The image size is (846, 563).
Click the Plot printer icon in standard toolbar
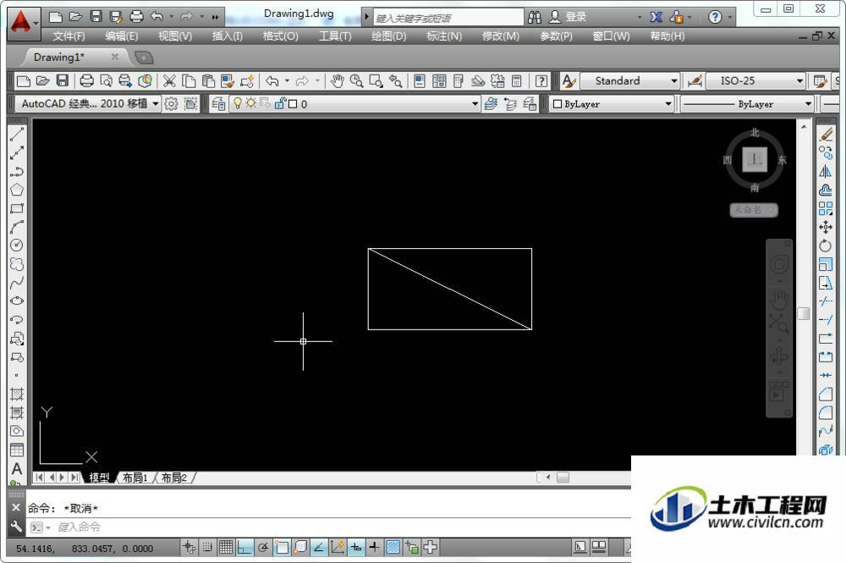pos(86,81)
